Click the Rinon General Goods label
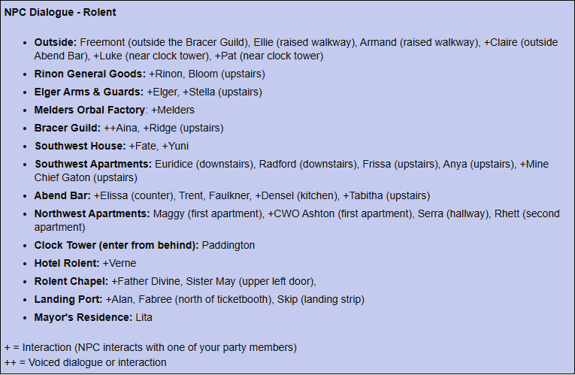The width and height of the screenshot is (575, 375). 90,74
